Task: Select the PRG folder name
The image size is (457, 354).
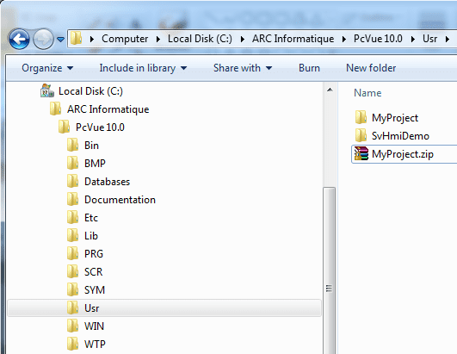Action: point(94,254)
